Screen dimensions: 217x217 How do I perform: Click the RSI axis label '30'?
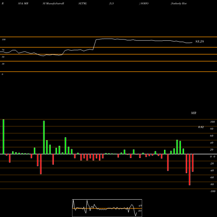3,64
